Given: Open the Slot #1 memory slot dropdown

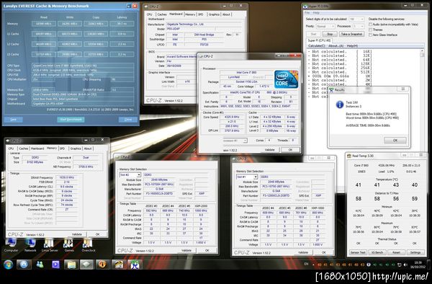Looking at the screenshot, I should click(247, 177).
